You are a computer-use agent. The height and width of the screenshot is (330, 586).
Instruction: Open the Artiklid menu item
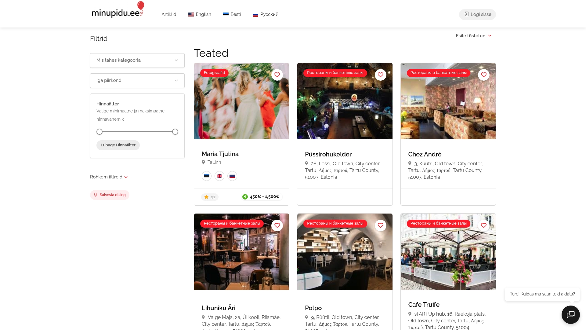click(169, 14)
